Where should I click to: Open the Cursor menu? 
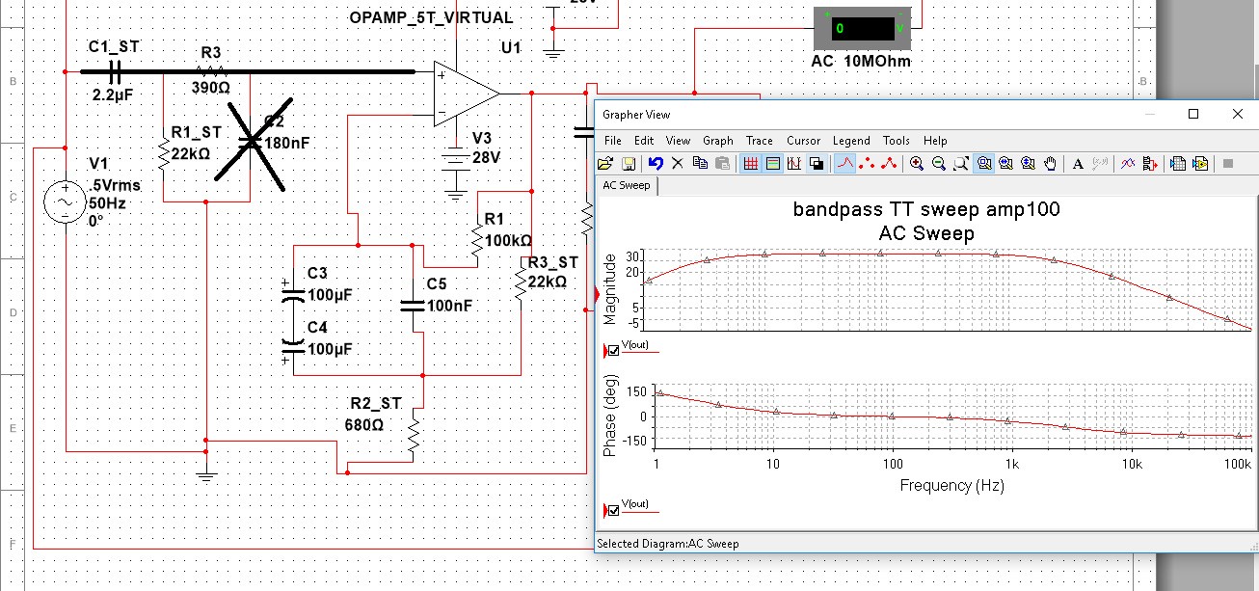[x=803, y=141]
